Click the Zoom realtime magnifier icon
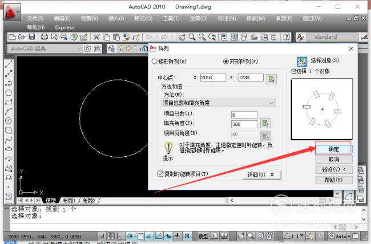The image size is (371, 244). pyautogui.click(x=192, y=37)
